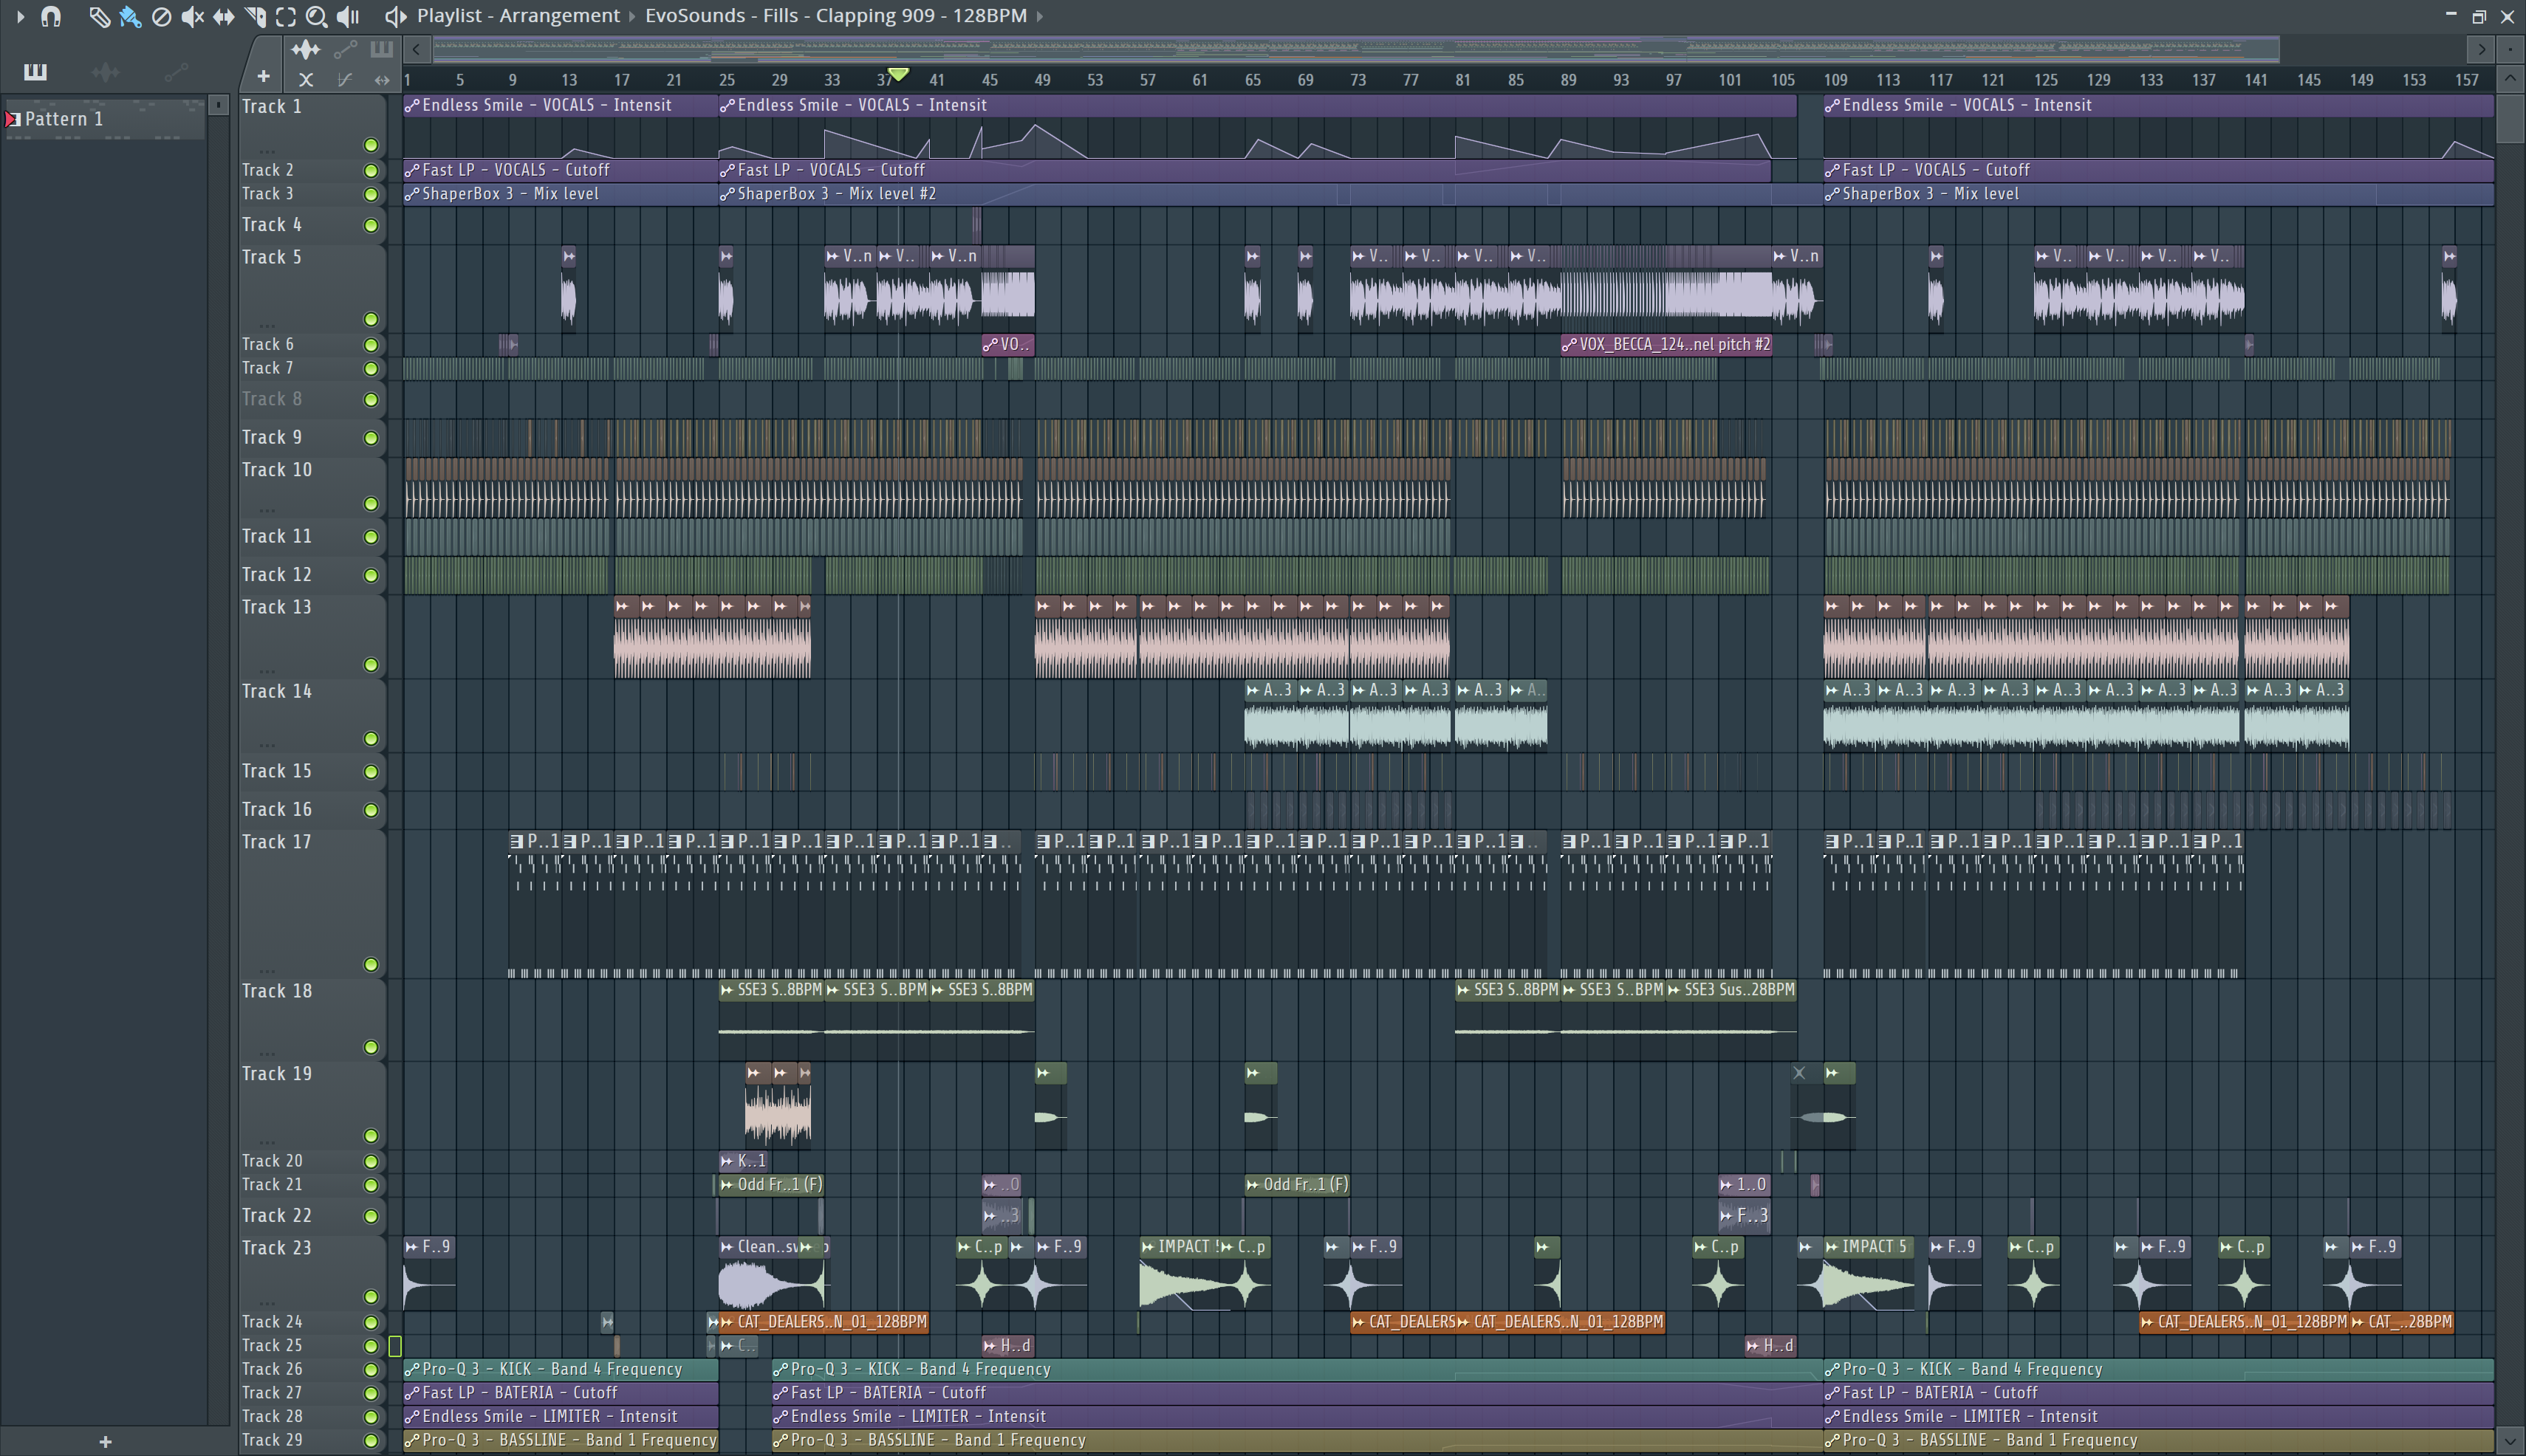Focus automation clips icon in playlist header
This screenshot has height=1456, width=2526.
pos(345,49)
